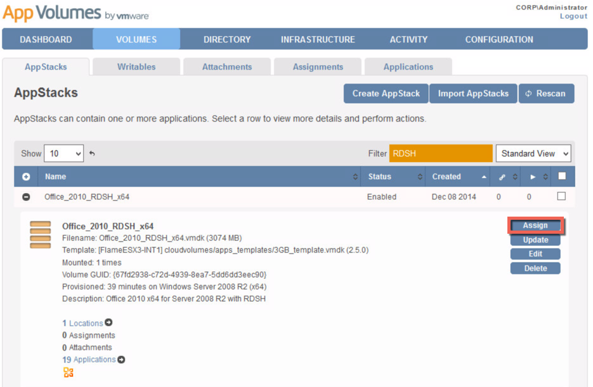Image resolution: width=593 pixels, height=387 pixels.
Task: Open the 1 Locations link
Action: click(82, 323)
